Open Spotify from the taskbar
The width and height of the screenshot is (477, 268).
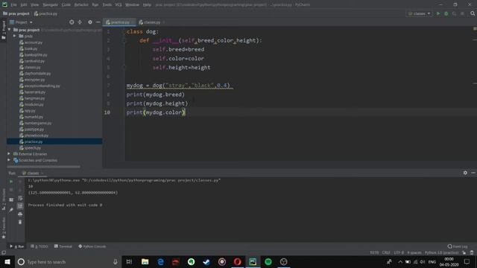(268, 261)
